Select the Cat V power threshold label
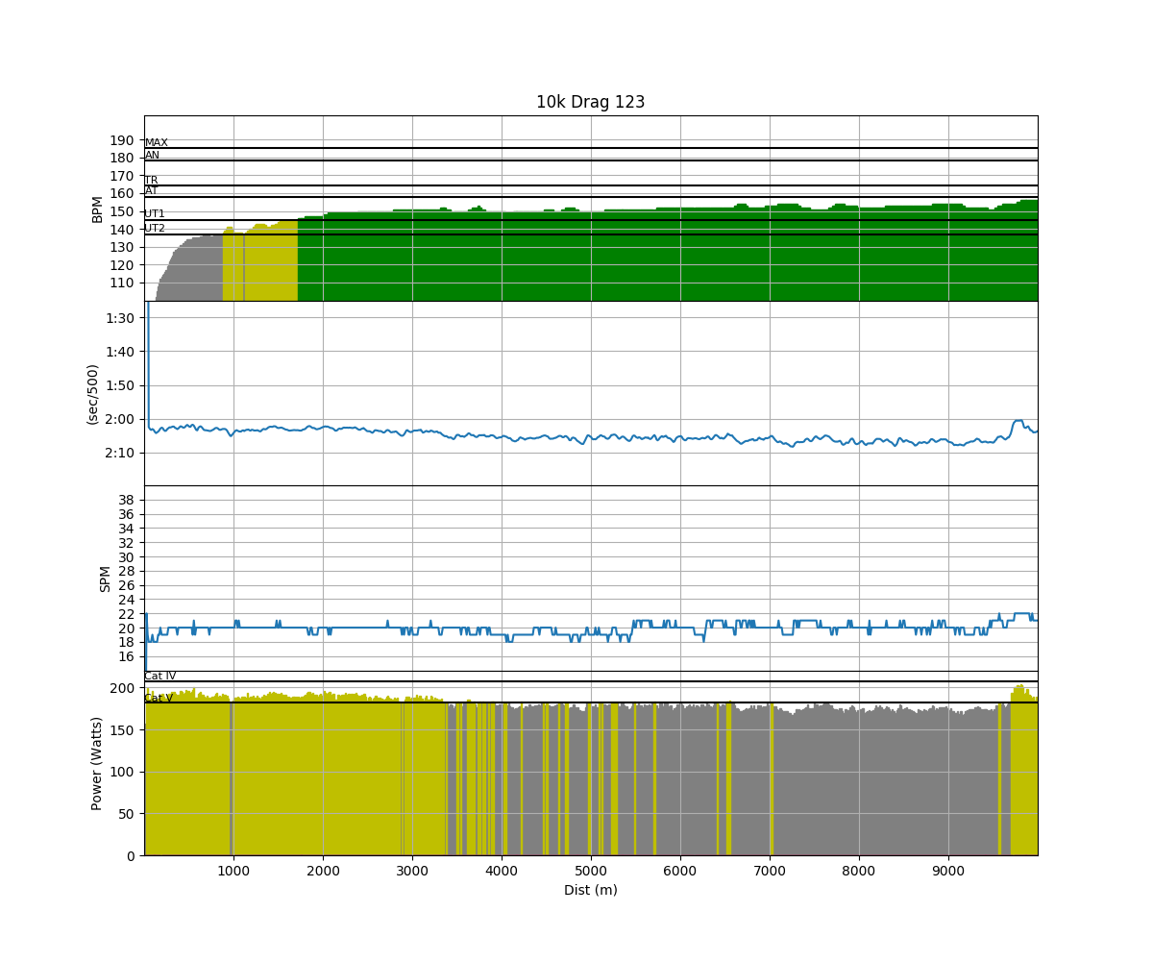The image size is (1153, 961). point(159,699)
